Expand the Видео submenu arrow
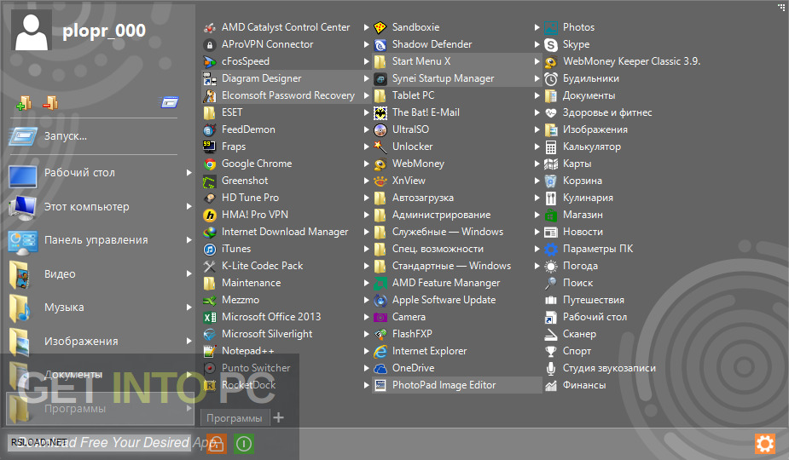The width and height of the screenshot is (789, 460). [x=189, y=273]
